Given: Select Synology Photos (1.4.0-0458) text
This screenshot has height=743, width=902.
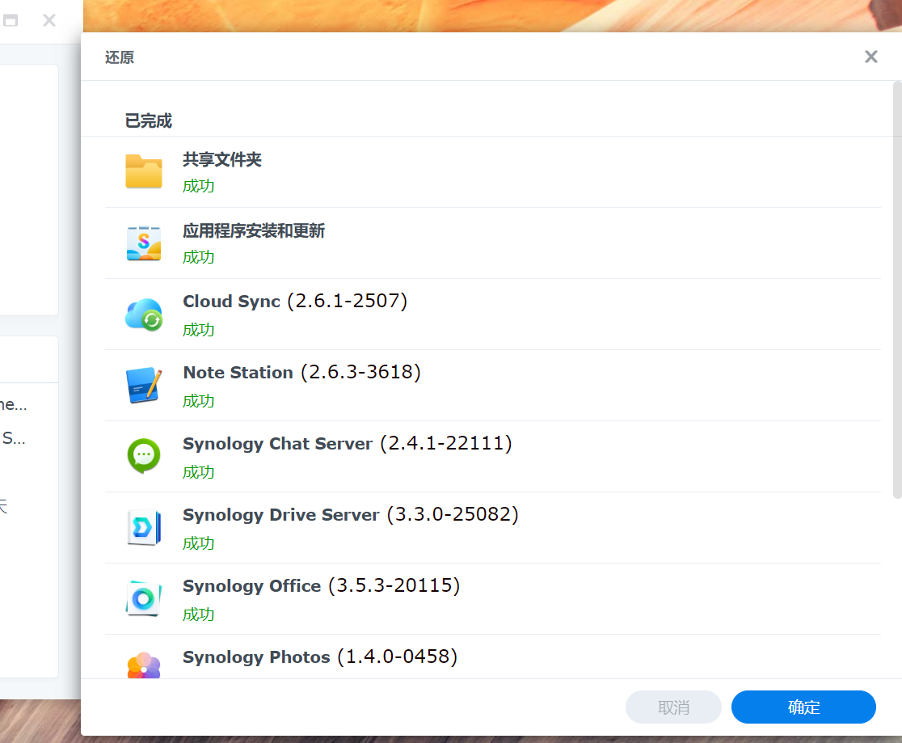Looking at the screenshot, I should pos(320,656).
